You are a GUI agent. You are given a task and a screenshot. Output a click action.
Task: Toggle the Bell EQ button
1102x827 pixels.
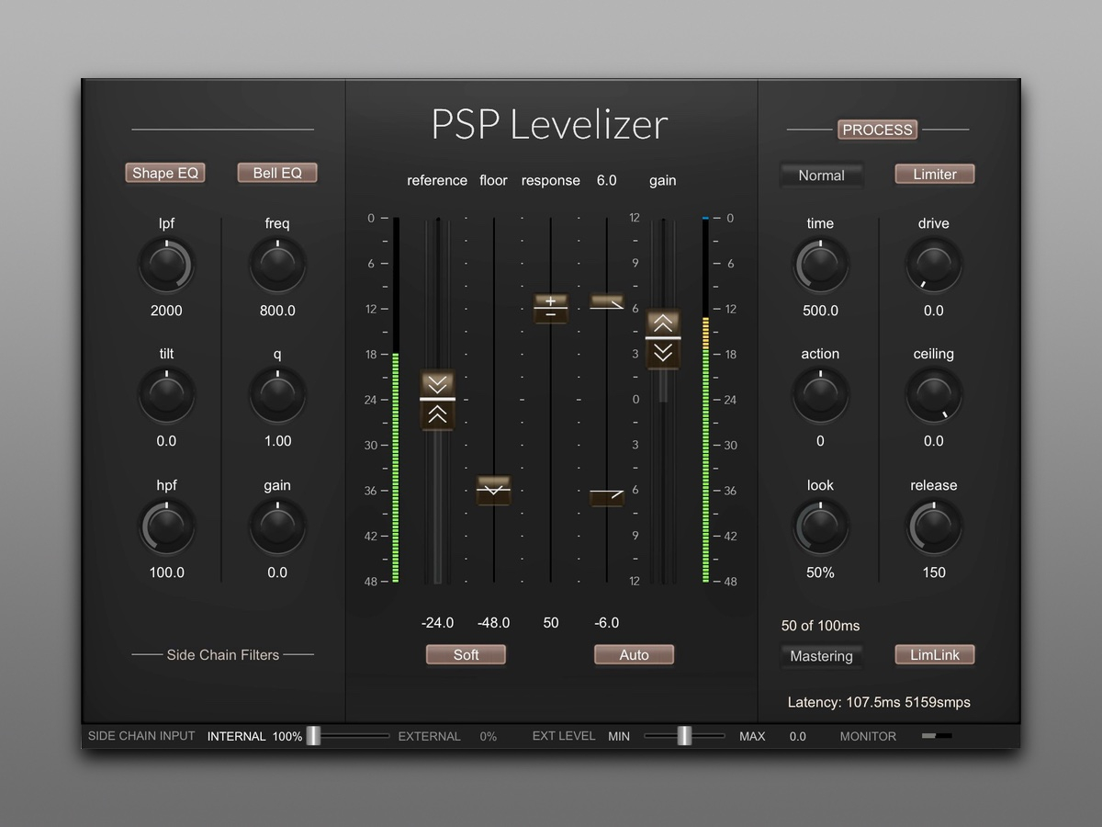coord(277,173)
